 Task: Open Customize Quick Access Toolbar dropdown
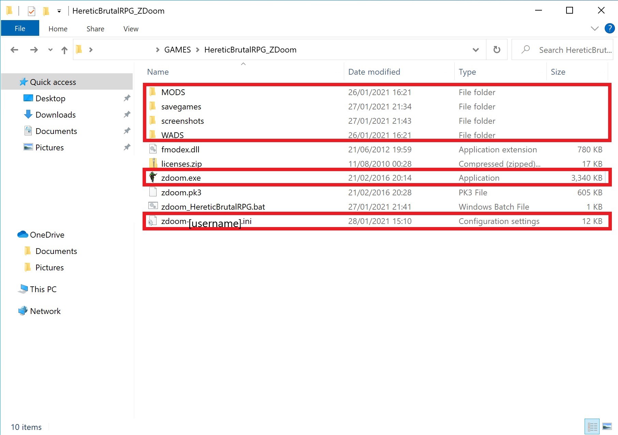[x=59, y=11]
